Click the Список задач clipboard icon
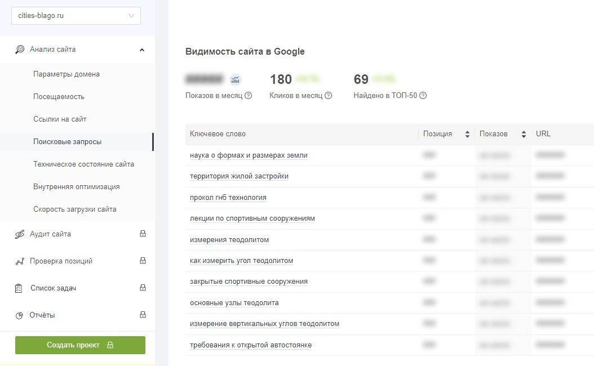 19,288
